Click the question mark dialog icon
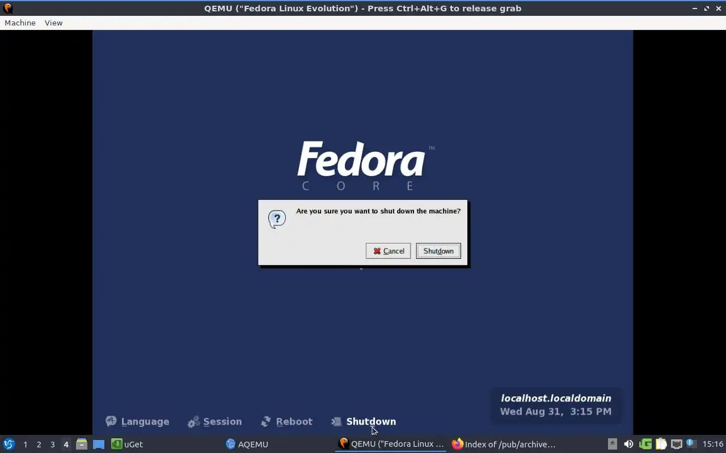 click(x=277, y=219)
